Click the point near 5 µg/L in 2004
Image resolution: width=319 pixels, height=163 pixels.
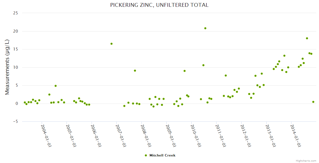tap(56, 86)
